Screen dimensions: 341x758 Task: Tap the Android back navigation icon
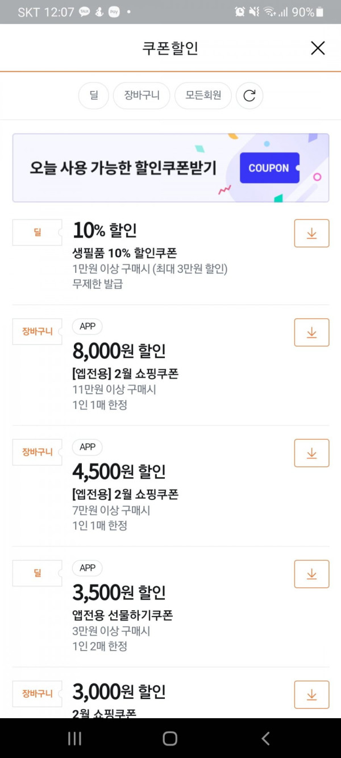(265, 738)
